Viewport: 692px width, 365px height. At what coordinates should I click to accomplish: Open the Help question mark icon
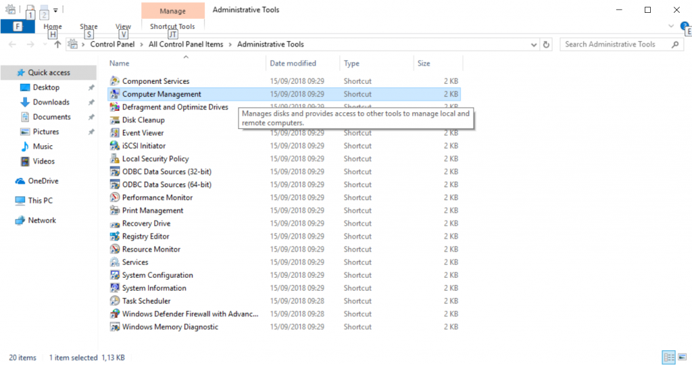click(685, 26)
